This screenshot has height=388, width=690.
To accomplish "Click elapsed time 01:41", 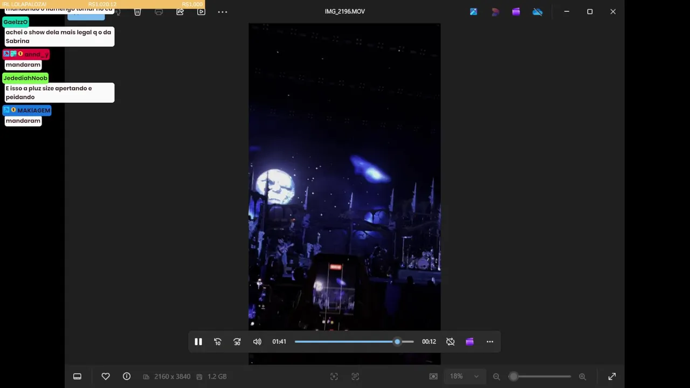I will point(279,342).
